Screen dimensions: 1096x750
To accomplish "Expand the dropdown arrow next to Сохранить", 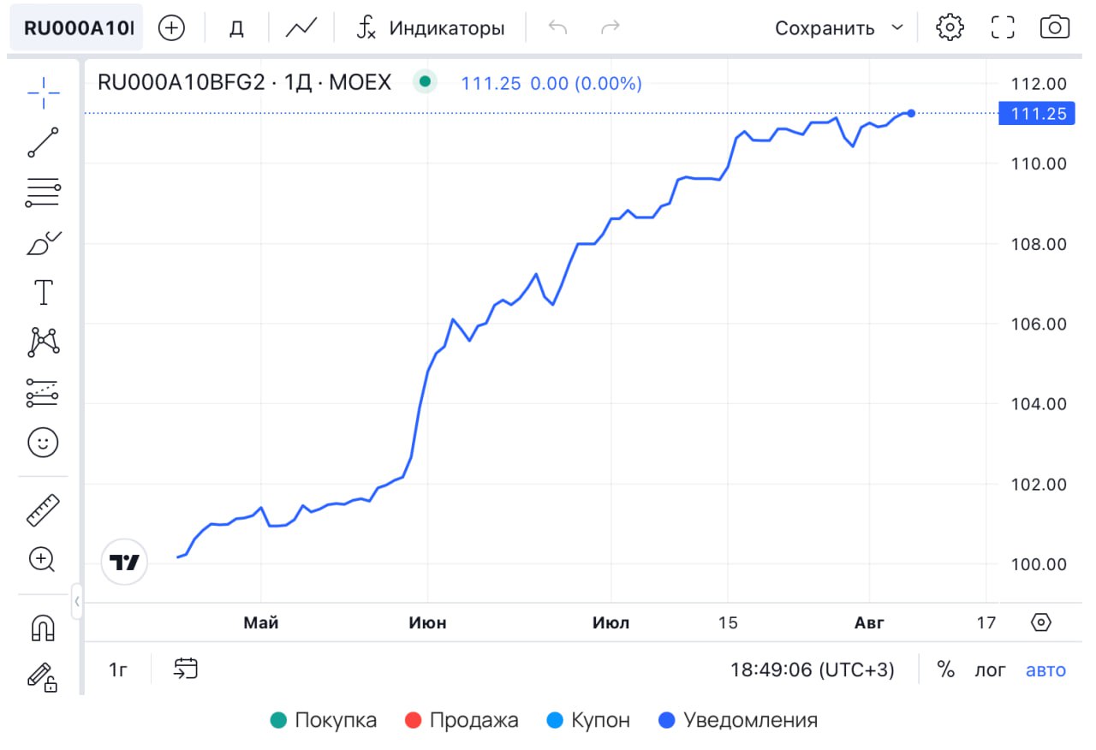I will 897,27.
